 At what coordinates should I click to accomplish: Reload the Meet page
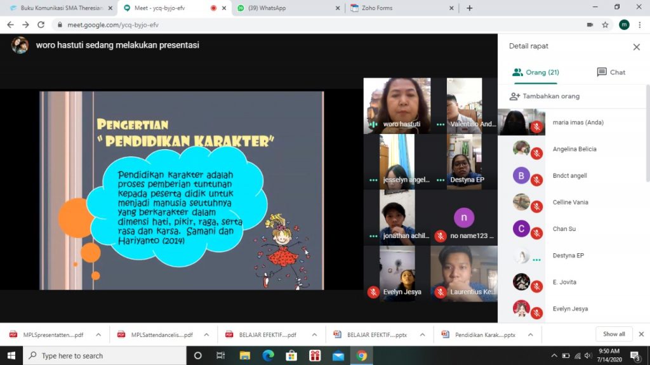point(41,25)
